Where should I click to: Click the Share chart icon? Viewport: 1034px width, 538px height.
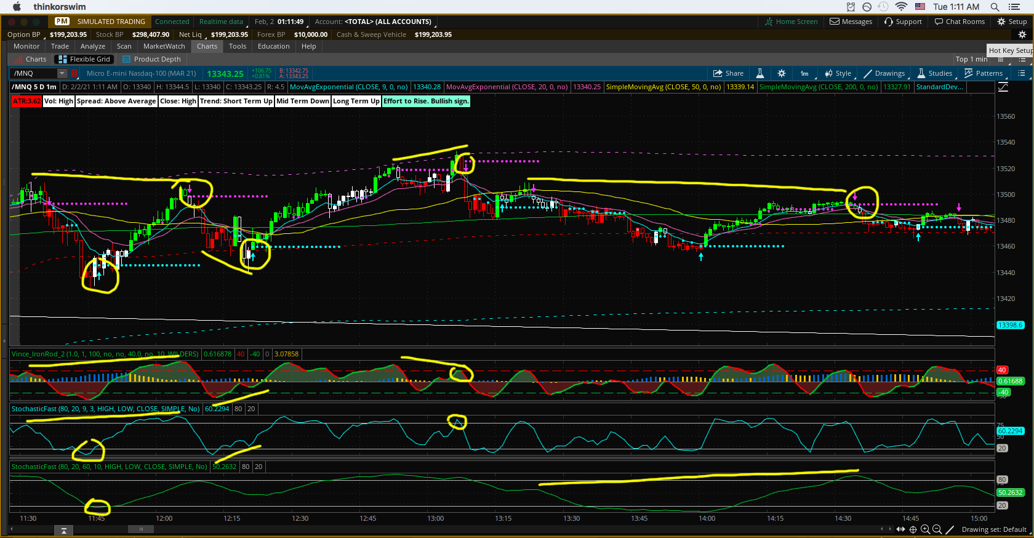[728, 73]
